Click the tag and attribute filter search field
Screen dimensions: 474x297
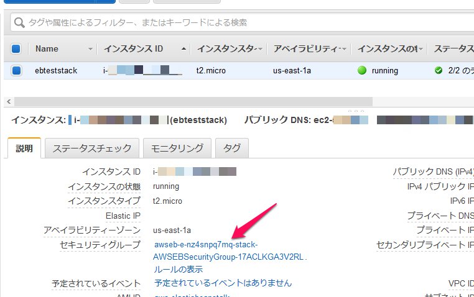243,23
